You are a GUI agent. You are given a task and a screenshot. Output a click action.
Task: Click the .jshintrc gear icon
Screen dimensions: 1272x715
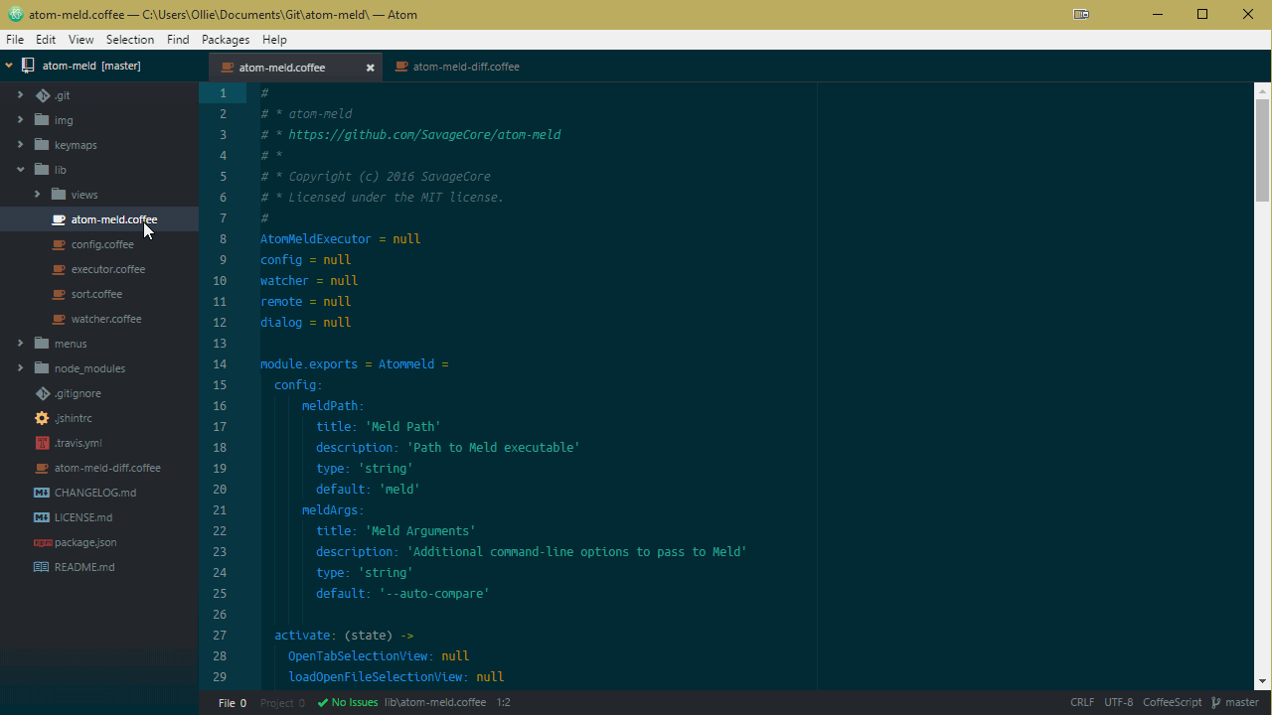[42, 418]
